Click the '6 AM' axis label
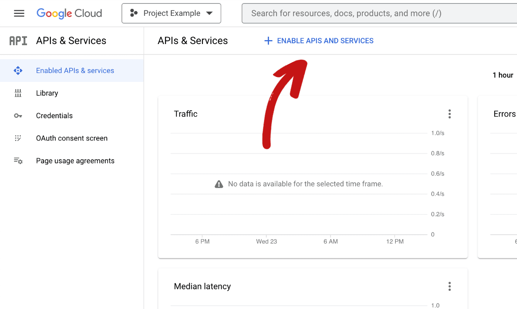517x309 pixels. click(x=331, y=241)
